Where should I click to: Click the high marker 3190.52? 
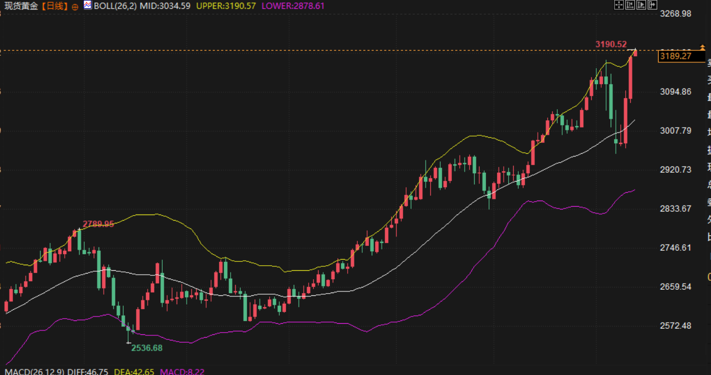[x=611, y=44]
